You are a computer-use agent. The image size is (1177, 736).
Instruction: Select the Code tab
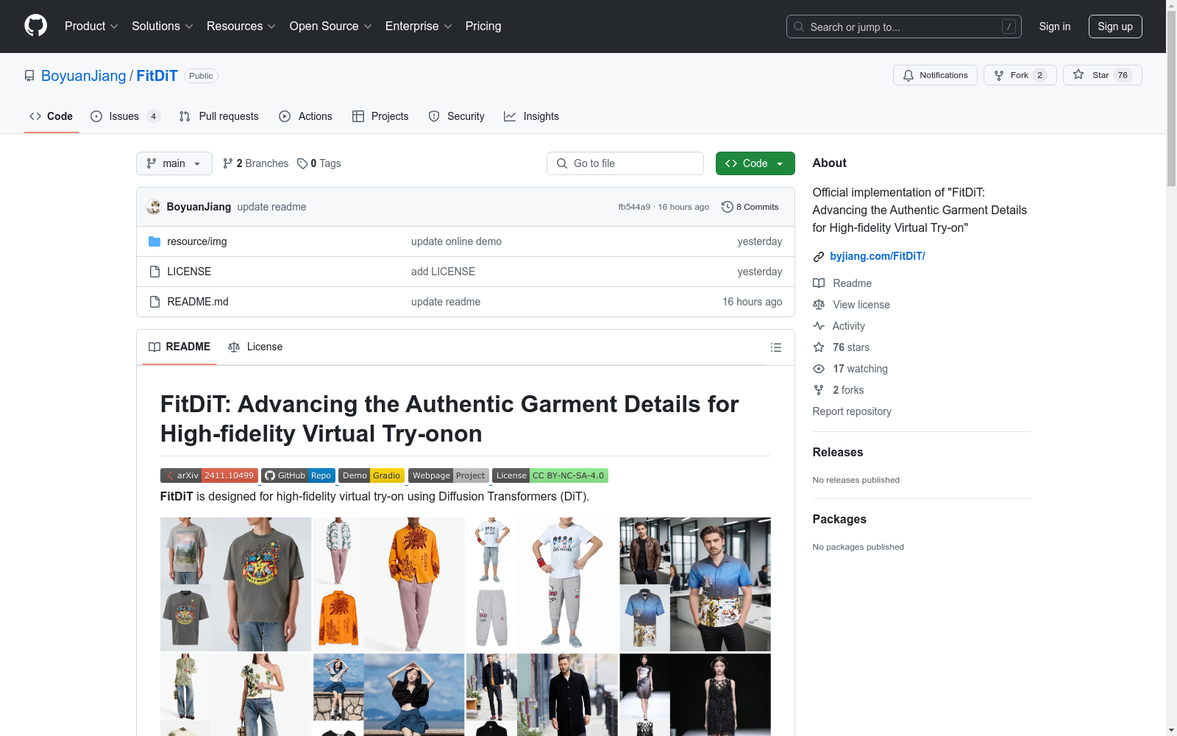click(51, 116)
